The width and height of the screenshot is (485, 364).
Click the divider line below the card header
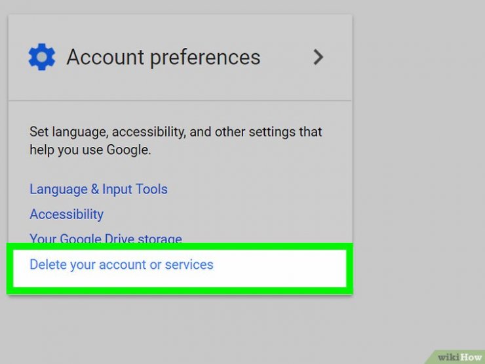click(180, 100)
